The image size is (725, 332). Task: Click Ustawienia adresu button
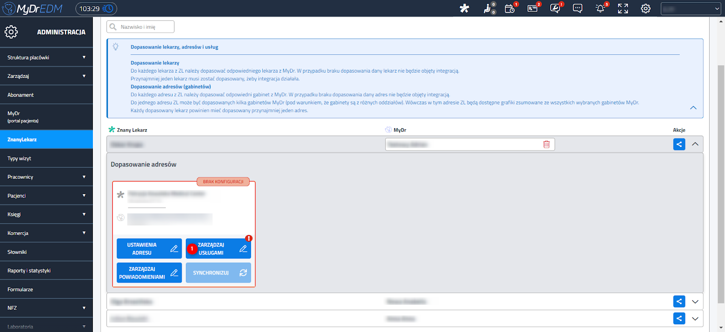[149, 249]
